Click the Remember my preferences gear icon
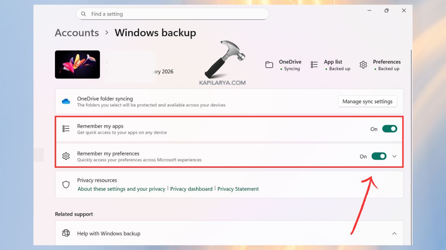Screen dimensions: 446x250 click(x=66, y=156)
